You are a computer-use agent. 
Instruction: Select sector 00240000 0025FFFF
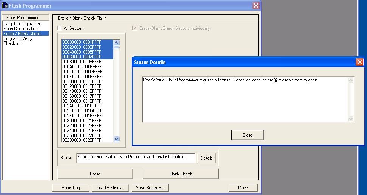coord(87,131)
